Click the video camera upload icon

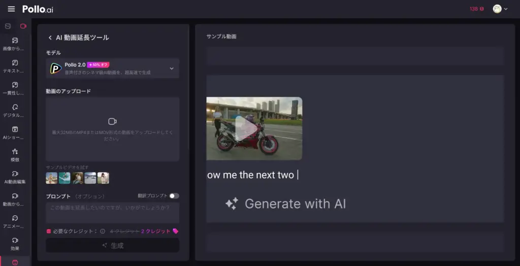point(112,121)
